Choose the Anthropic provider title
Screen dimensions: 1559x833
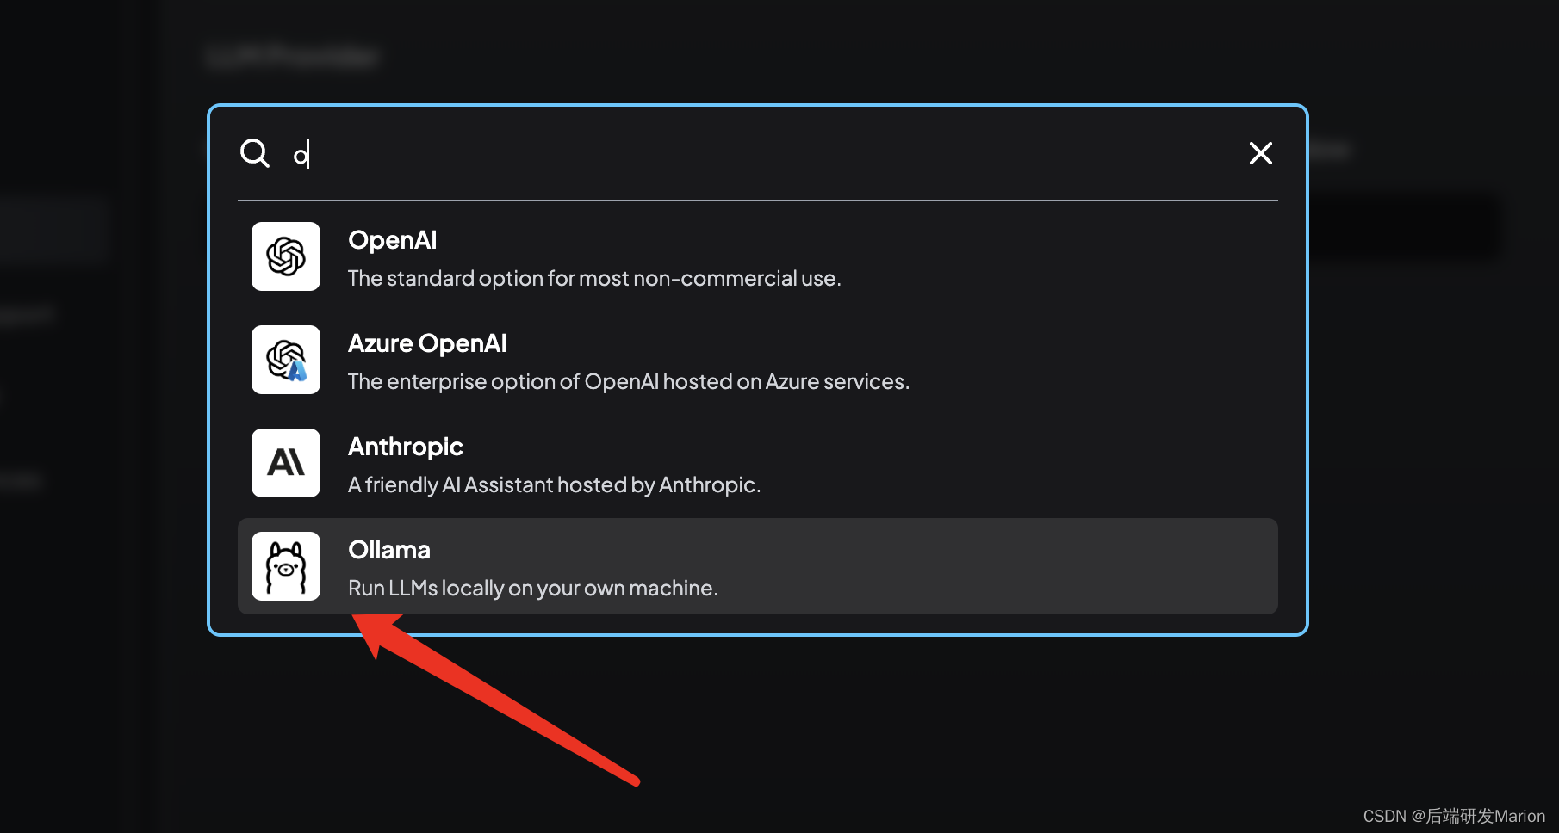[x=405, y=447]
